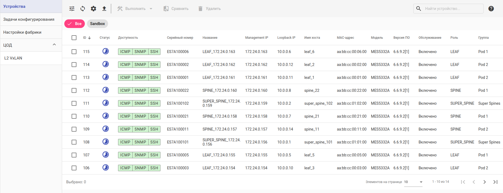Click the upload arrow icon
503x193 pixels.
(104, 9)
